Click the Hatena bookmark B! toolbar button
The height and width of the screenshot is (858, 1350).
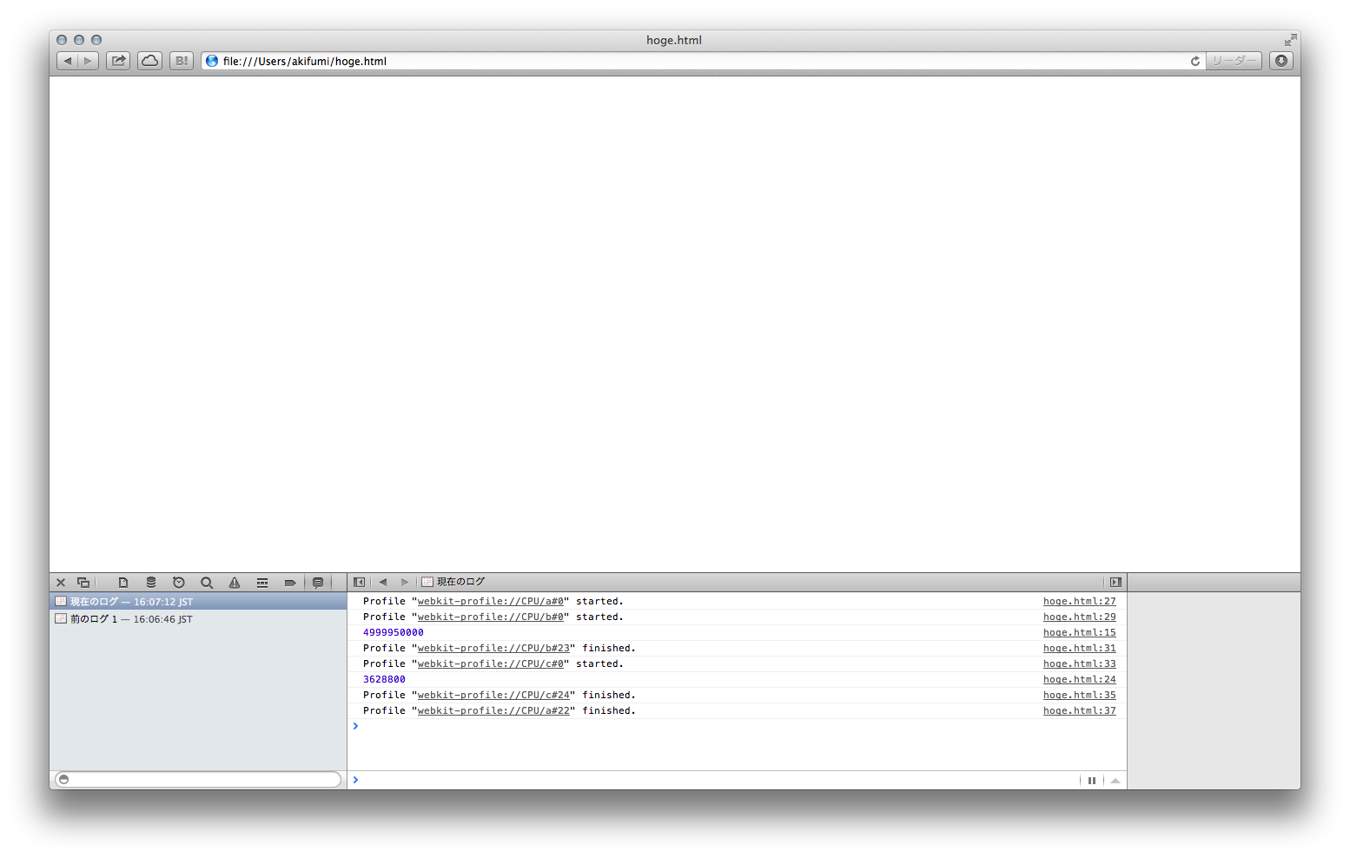point(181,61)
